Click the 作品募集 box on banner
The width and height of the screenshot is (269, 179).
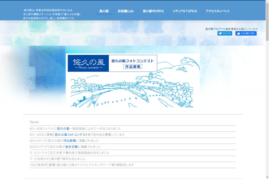[132, 66]
